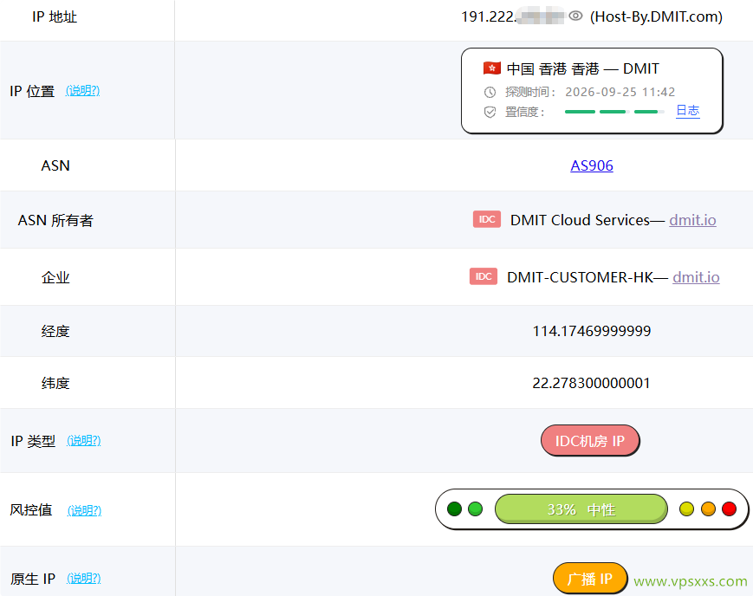753x596 pixels.
Task: Click the IDC机房 IP type badge
Action: pyautogui.click(x=590, y=440)
